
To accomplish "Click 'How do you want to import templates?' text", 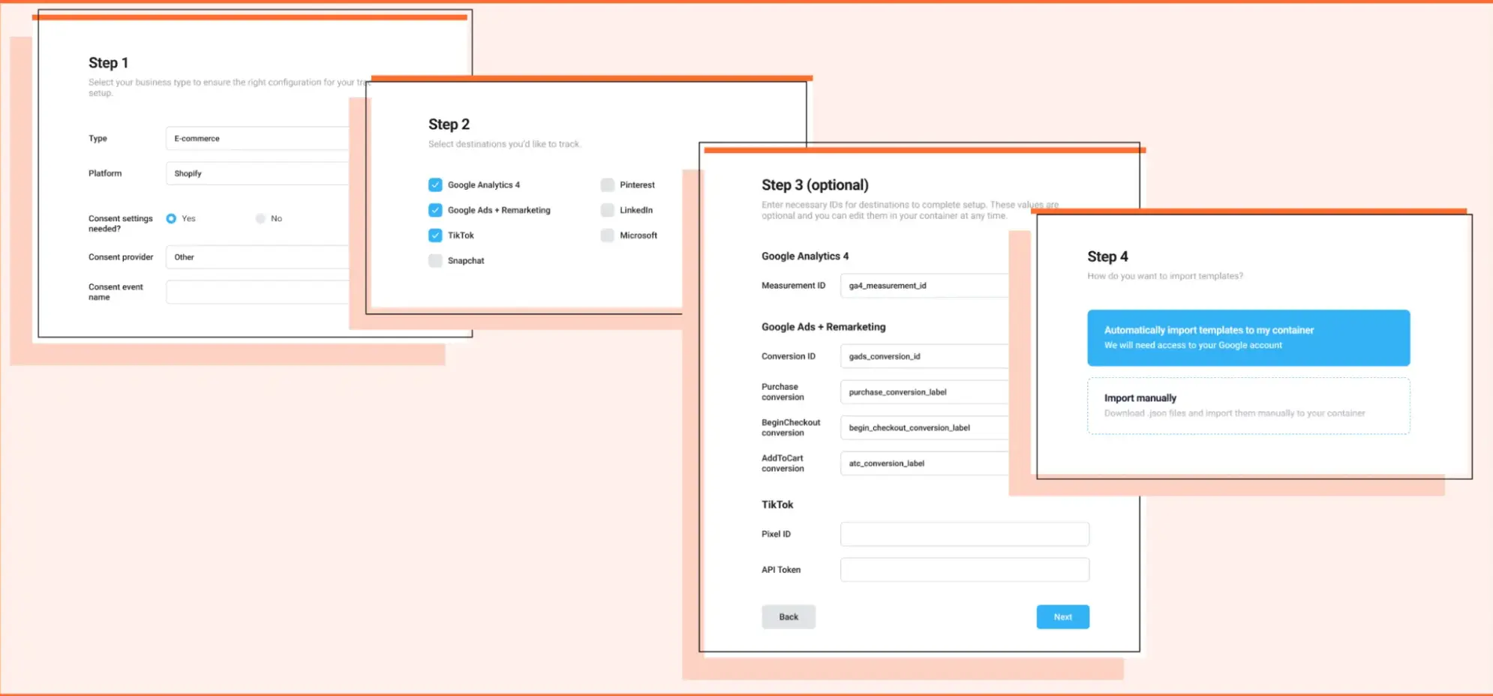I will pyautogui.click(x=1165, y=276).
